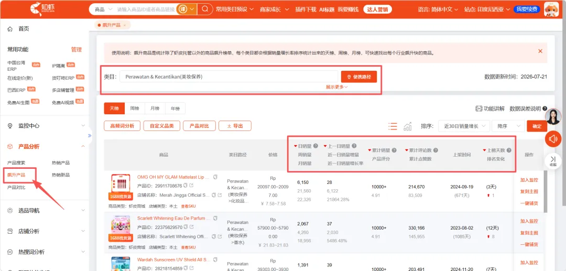The height and width of the screenshot is (271, 566).
Task: Open the 站点 印度尼西亚 dropdown
Action: point(487,9)
